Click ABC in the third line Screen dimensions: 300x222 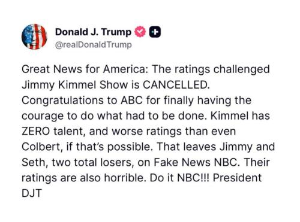pyautogui.click(x=131, y=101)
